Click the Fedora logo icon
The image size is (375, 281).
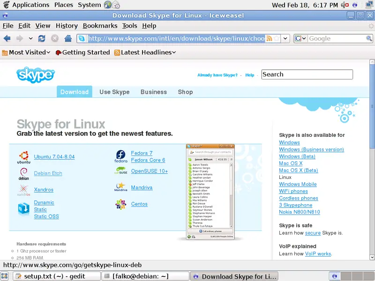[x=121, y=156]
